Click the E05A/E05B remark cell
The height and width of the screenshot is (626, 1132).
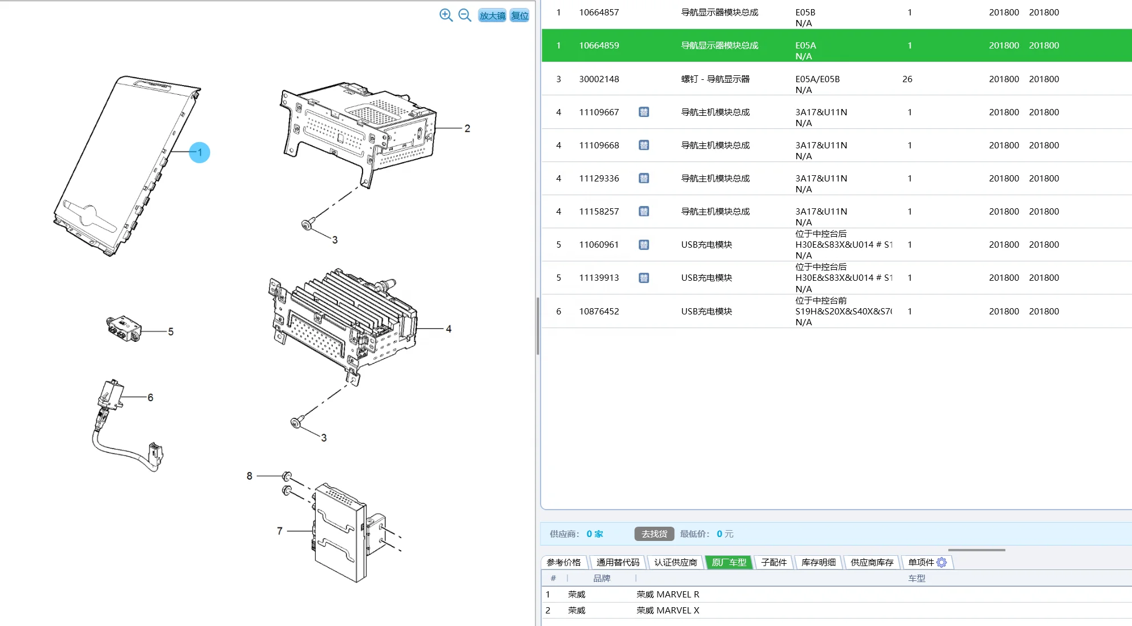pos(817,79)
